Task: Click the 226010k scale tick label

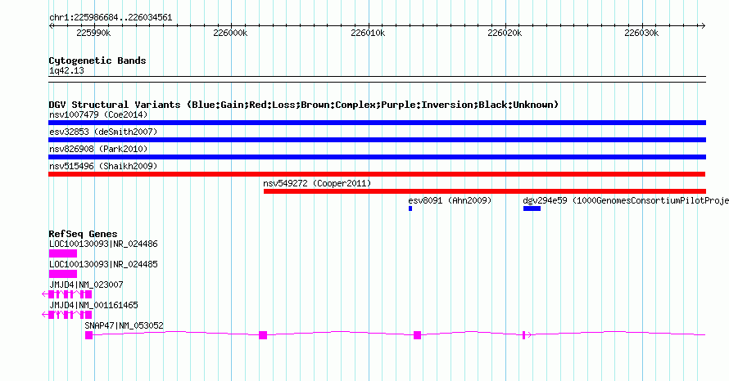Action: [x=368, y=33]
